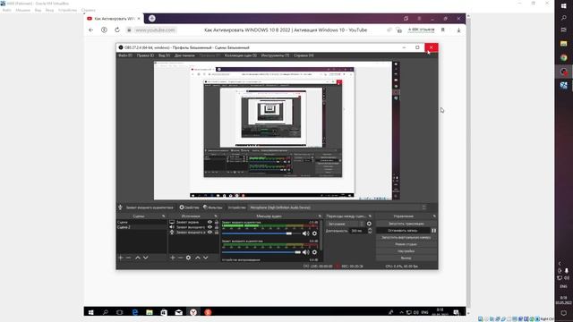
Task: Open OBS Док-панели menu
Action: click(184, 55)
